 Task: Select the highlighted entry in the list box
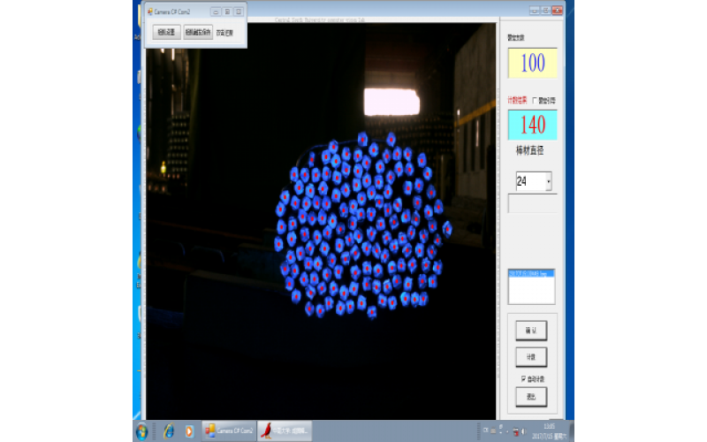pos(531,273)
